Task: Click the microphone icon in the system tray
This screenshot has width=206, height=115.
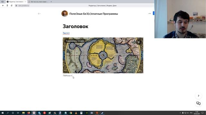Action: click(x=183, y=113)
